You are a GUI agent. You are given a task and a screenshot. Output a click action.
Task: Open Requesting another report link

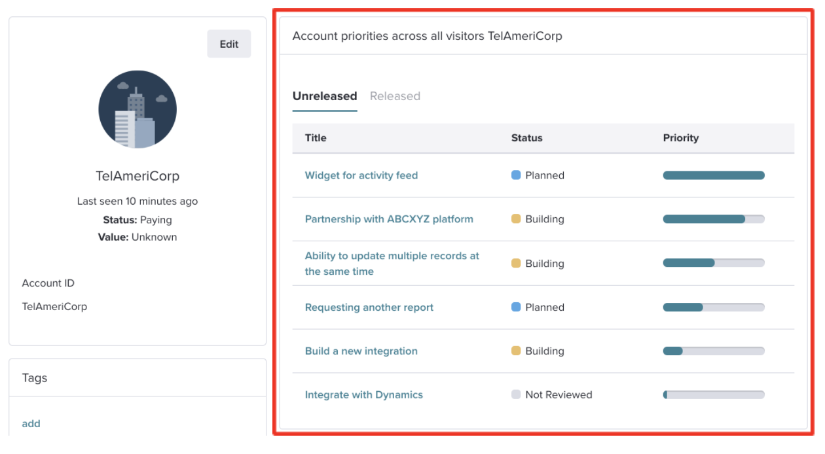click(369, 307)
